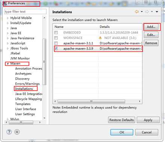Click NOT AVAILABLE text in the WORKSPACE row
165x142 pixels.
[x=120, y=38]
